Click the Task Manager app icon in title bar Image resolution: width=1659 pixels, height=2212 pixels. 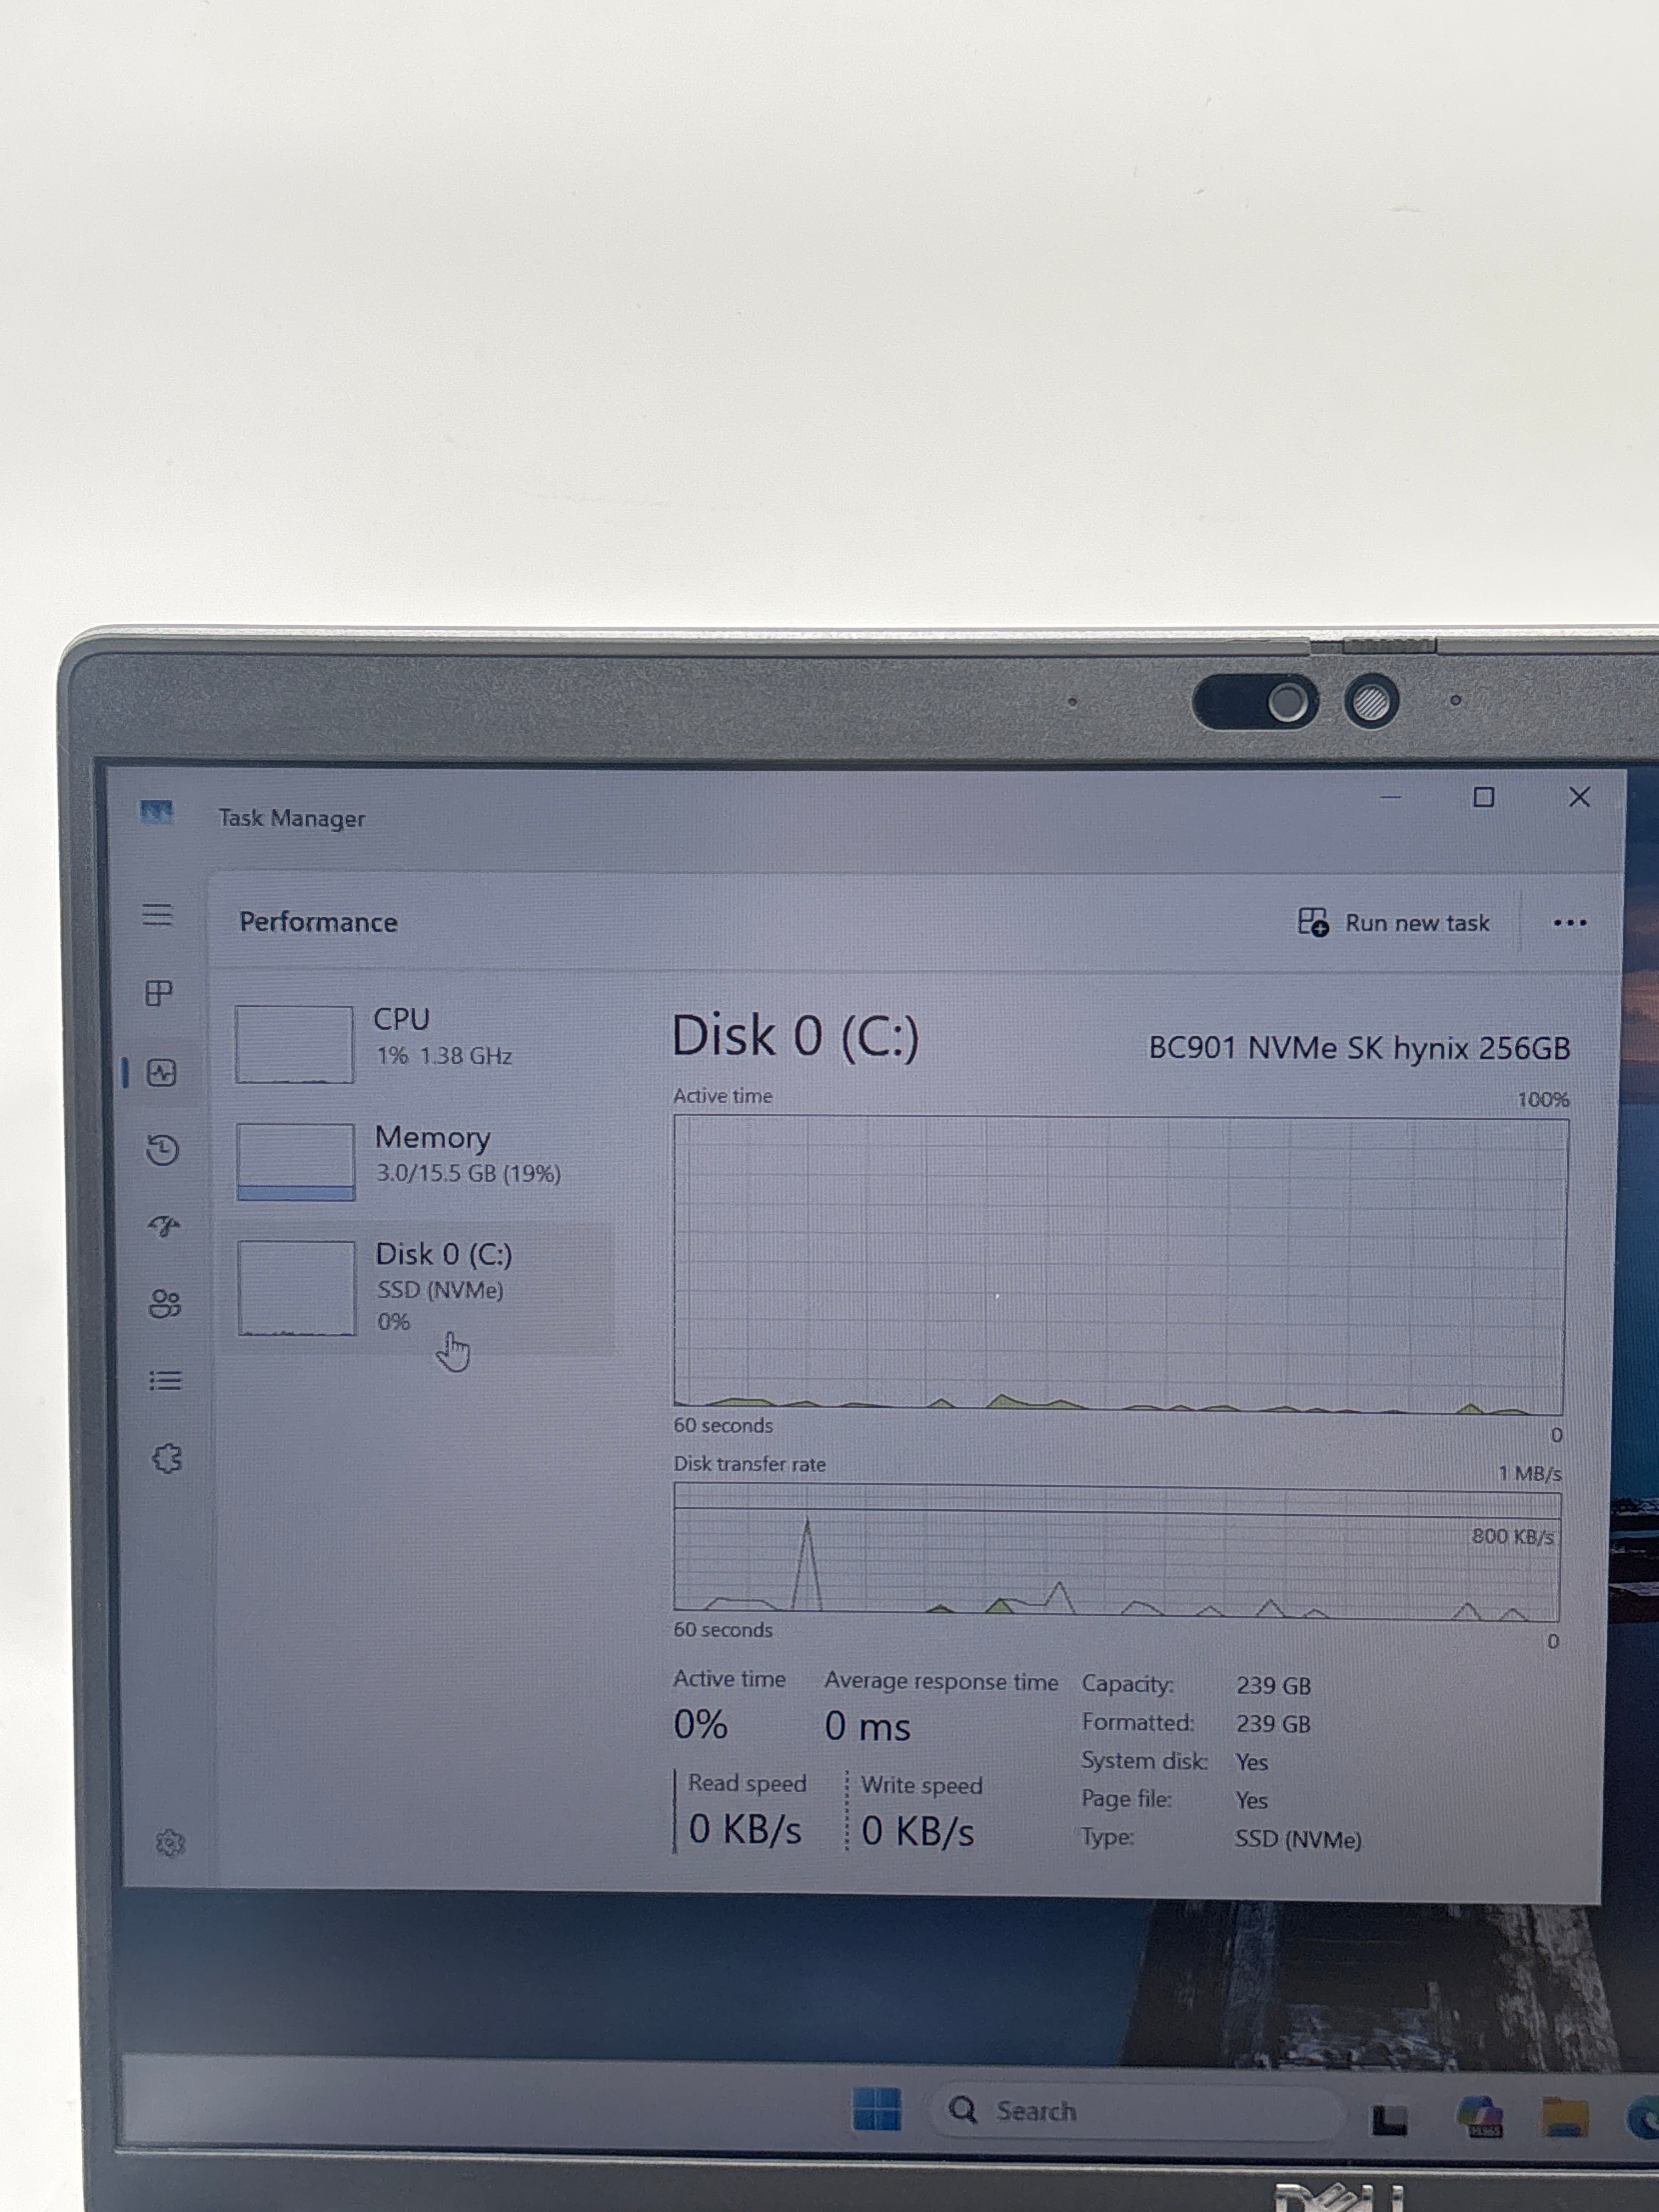(157, 811)
